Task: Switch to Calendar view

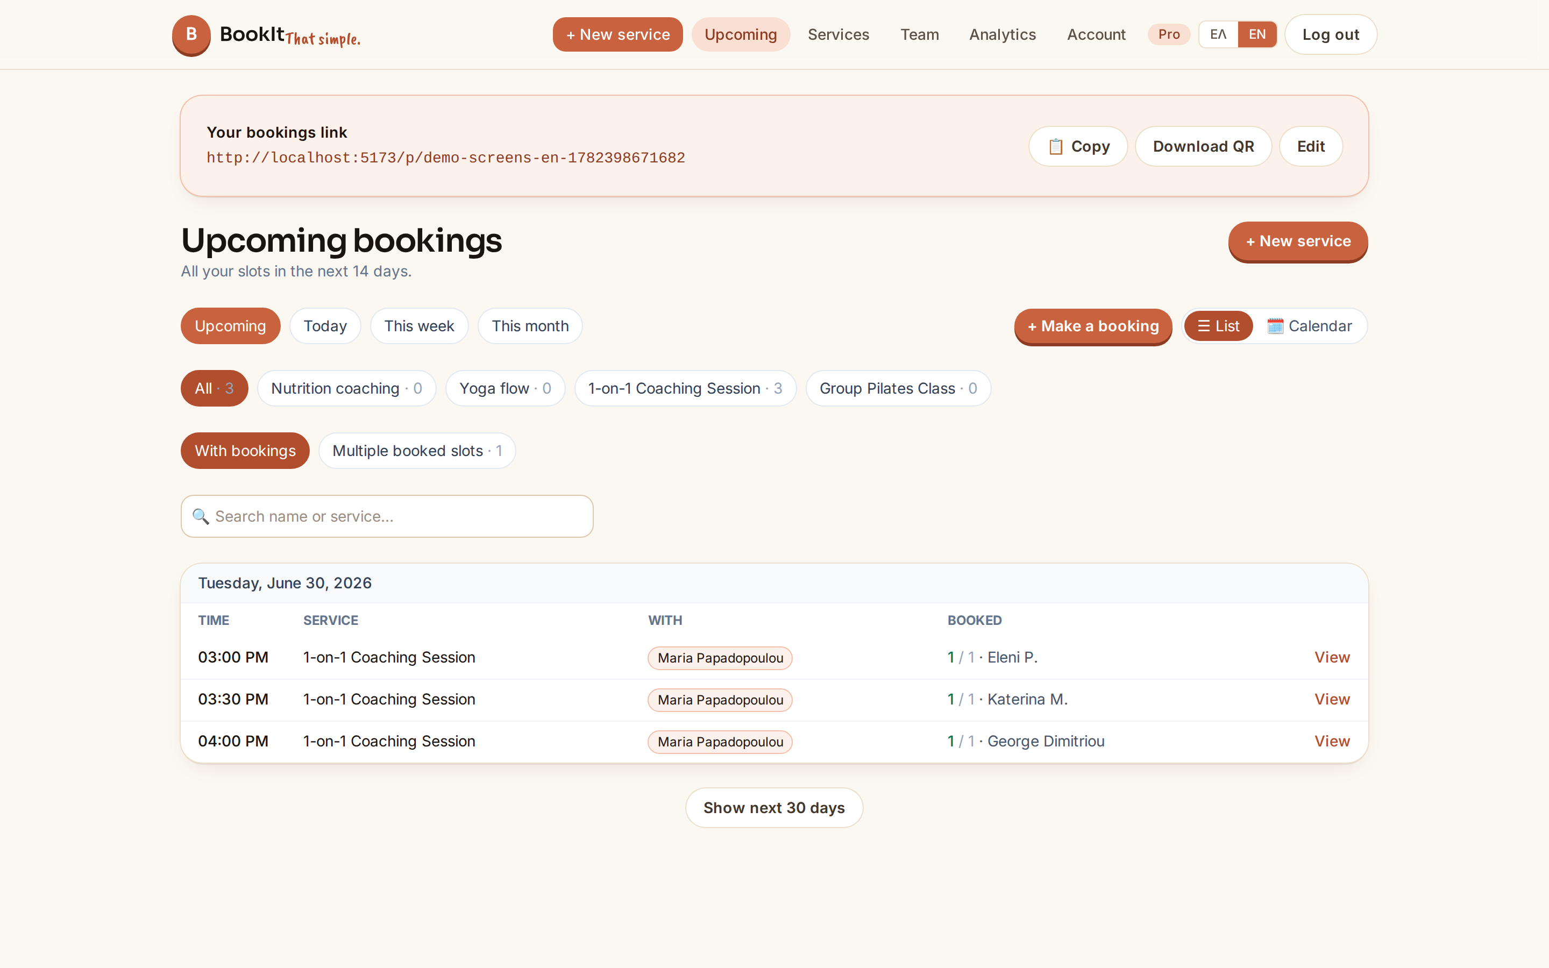Action: pos(1309,326)
